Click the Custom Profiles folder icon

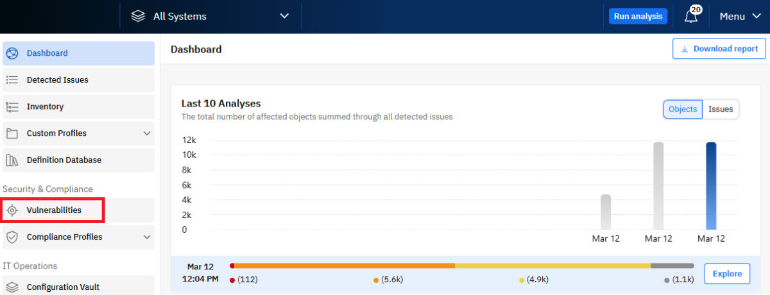pos(12,133)
